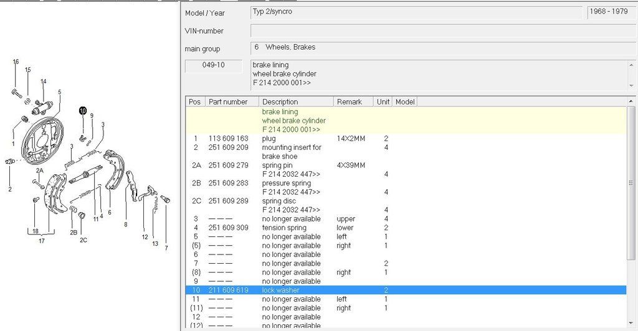Select position 12 no longer available row

point(406,317)
